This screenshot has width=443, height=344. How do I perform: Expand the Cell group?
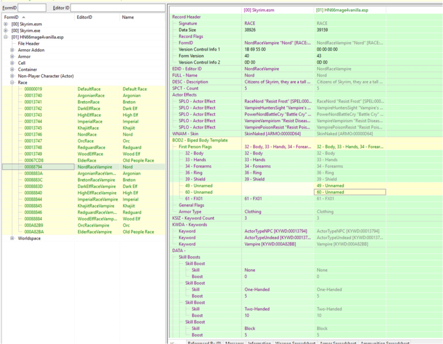[12, 63]
